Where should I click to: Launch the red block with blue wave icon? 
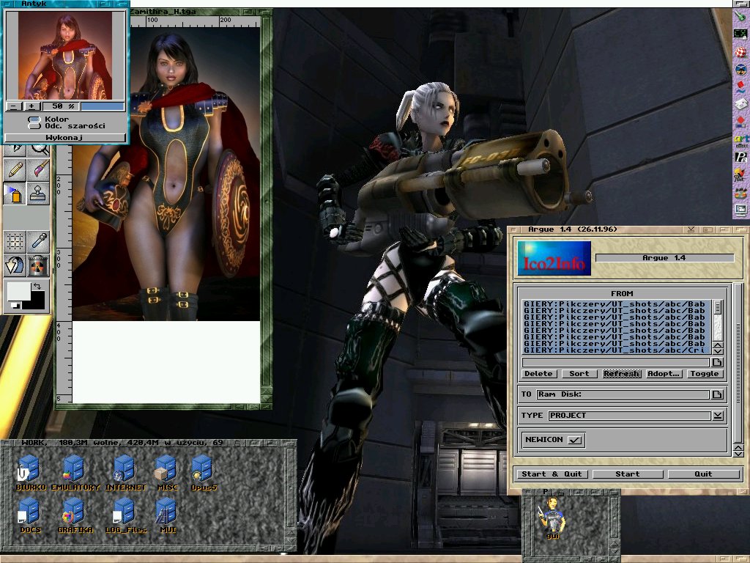(740, 87)
